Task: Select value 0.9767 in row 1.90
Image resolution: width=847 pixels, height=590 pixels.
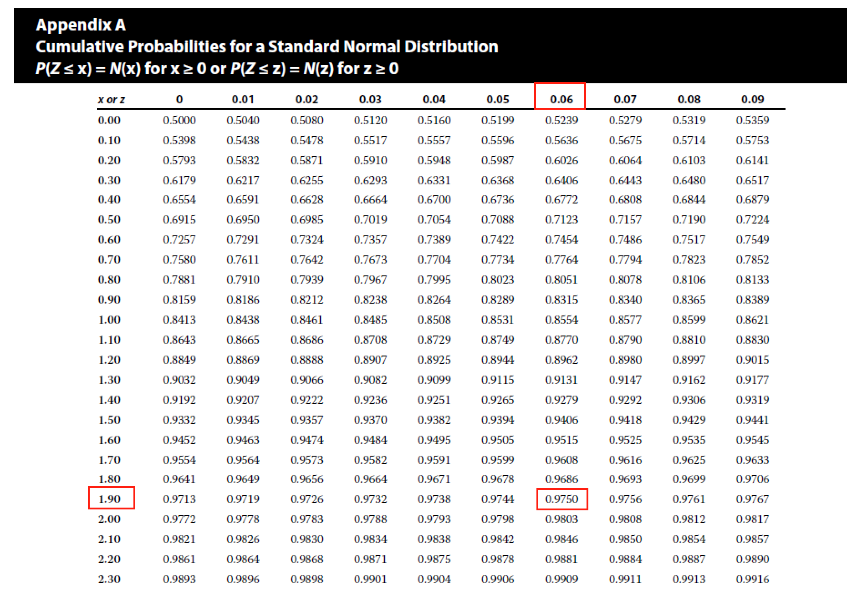Action: 752,499
